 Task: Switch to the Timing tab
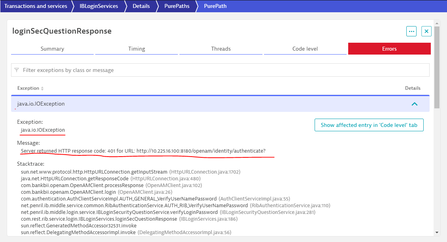pyautogui.click(x=136, y=49)
